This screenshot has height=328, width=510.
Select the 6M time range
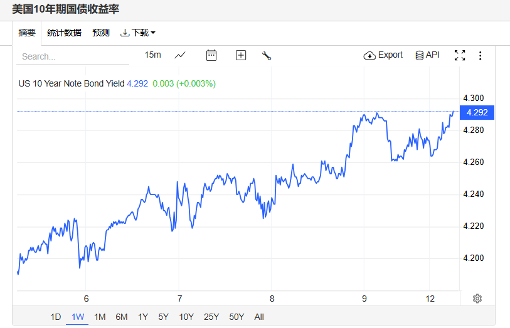(121, 317)
